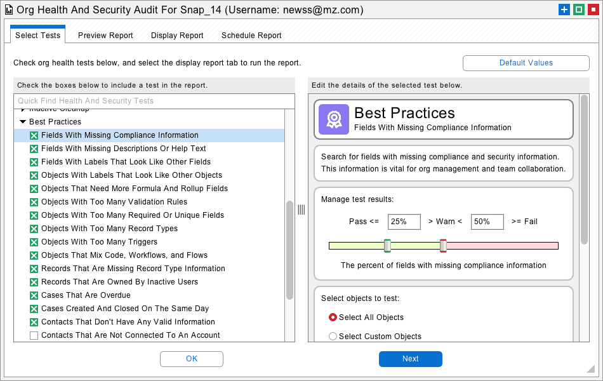Click the Pass threshold 25% input field
This screenshot has width=603, height=381.
pos(404,222)
